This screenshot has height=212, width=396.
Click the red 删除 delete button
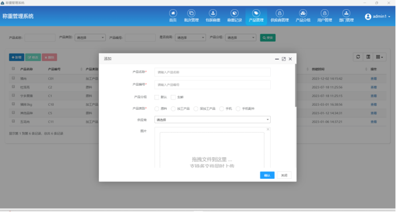pyautogui.click(x=49, y=57)
